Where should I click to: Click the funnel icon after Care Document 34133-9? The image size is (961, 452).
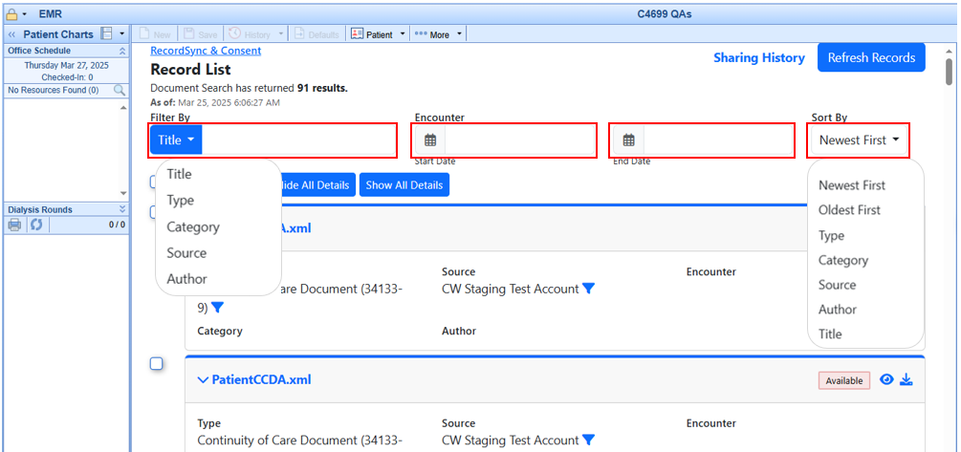coord(217,308)
